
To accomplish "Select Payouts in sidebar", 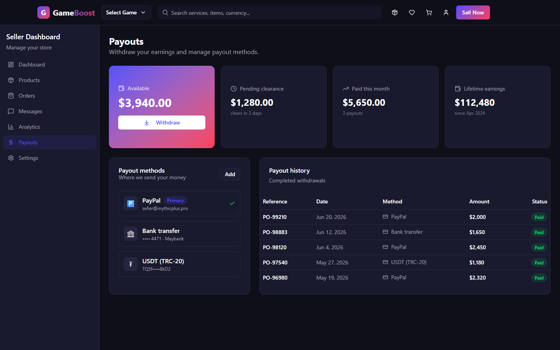I will pos(49,142).
